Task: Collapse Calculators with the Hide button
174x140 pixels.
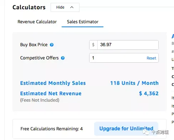Action: coord(65,8)
